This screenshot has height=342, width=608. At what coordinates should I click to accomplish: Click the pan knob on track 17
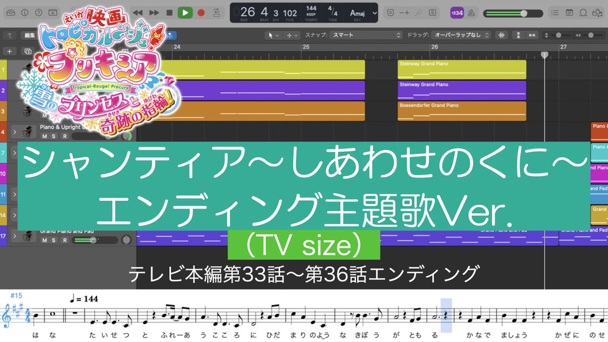pyautogui.click(x=127, y=240)
